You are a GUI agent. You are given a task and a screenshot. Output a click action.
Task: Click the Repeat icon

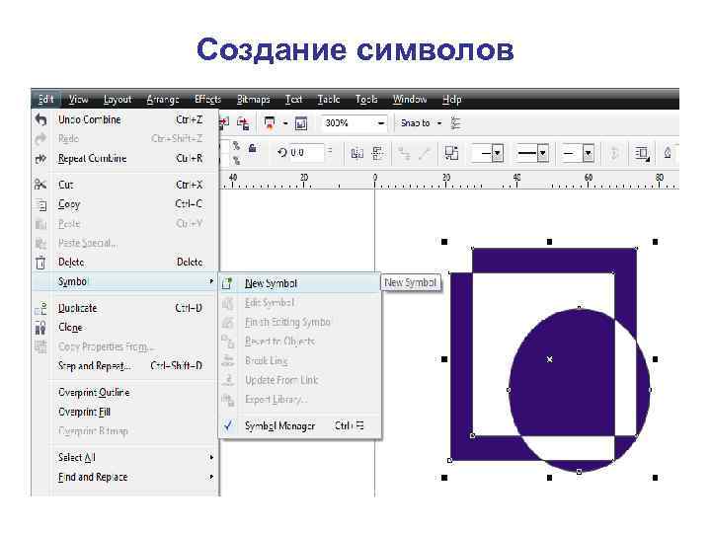tap(40, 159)
